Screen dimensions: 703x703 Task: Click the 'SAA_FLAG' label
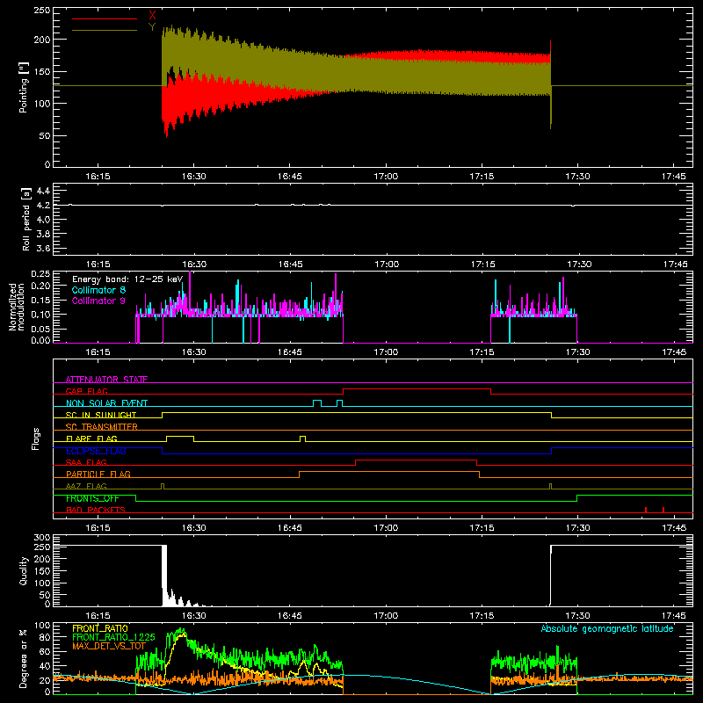[x=86, y=462]
